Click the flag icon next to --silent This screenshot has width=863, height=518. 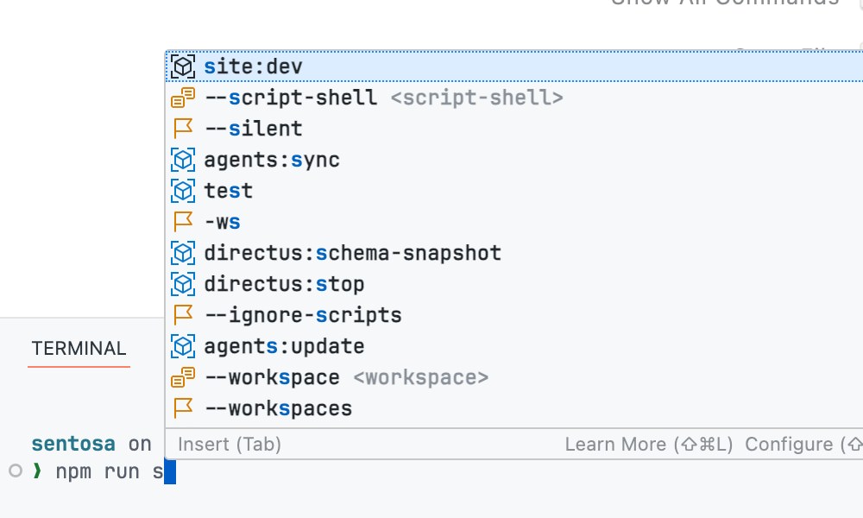(x=183, y=128)
